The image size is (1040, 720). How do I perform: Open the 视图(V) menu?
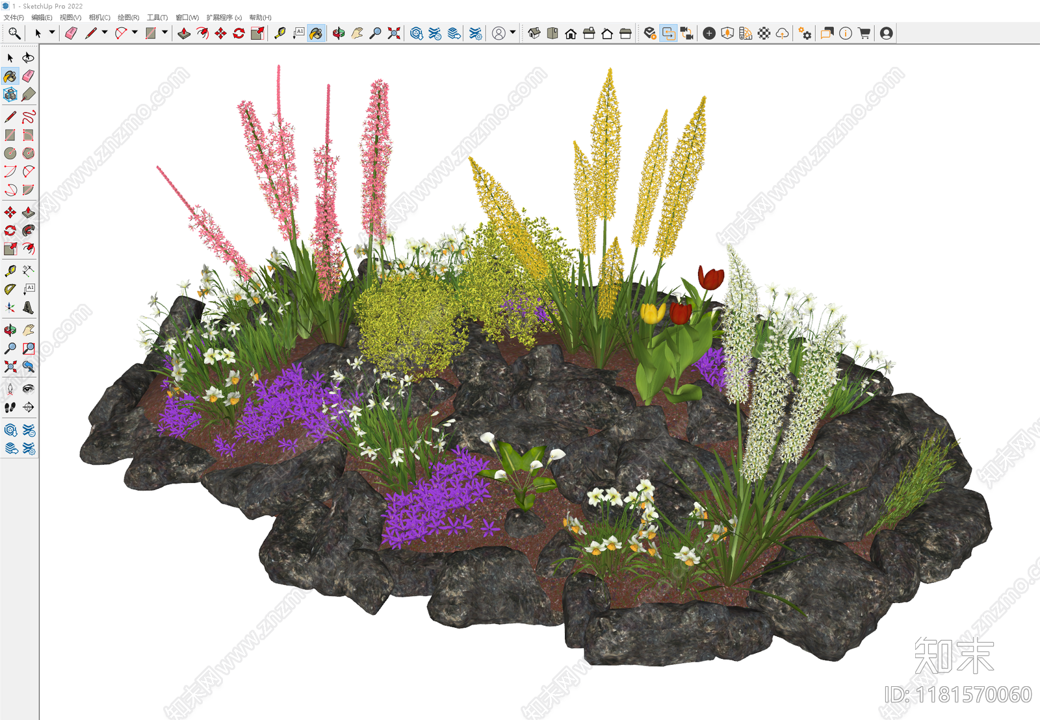point(70,18)
